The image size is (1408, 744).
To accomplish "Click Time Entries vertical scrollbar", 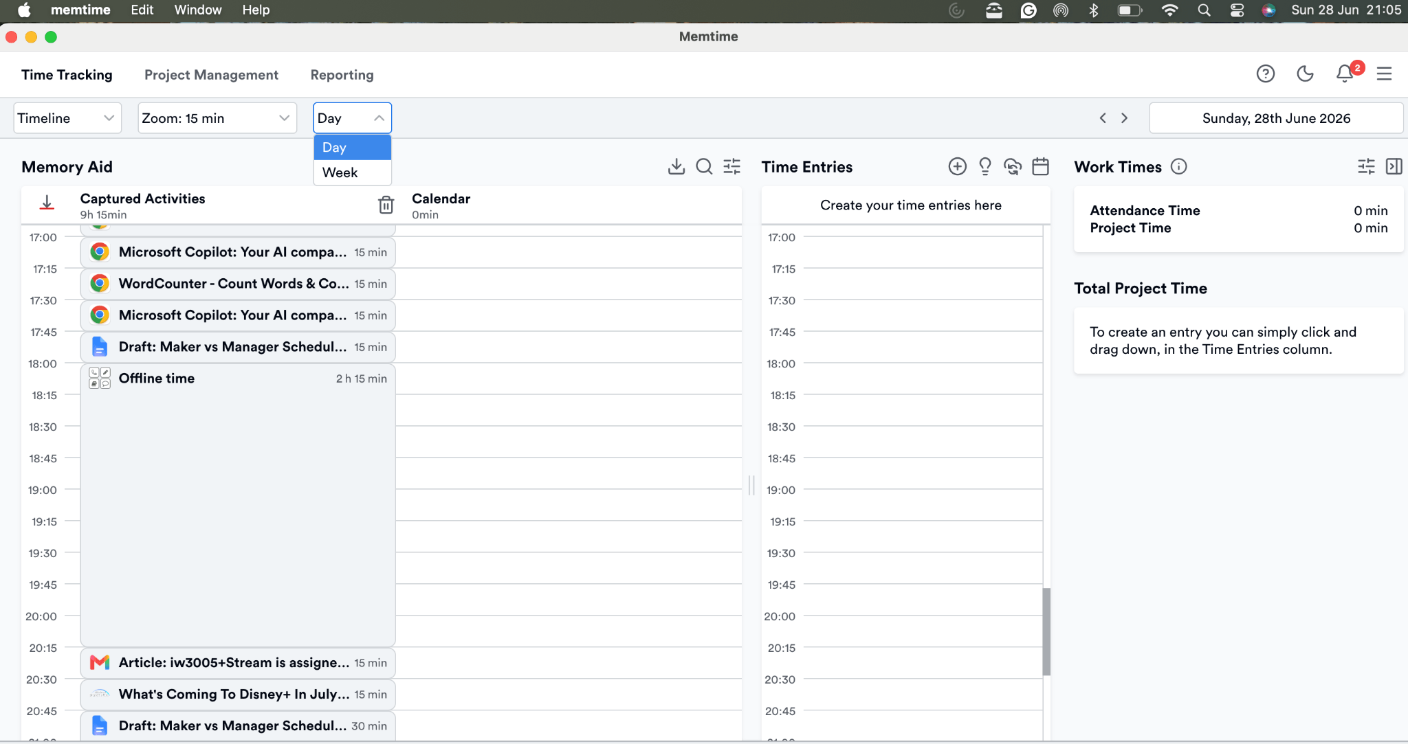I will coord(1046,631).
